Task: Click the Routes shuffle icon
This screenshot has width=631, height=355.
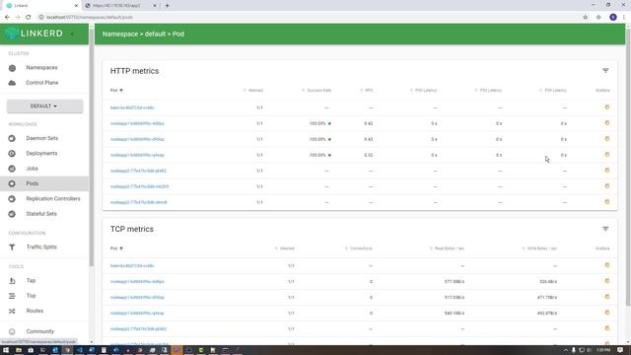Action: [x=12, y=312]
